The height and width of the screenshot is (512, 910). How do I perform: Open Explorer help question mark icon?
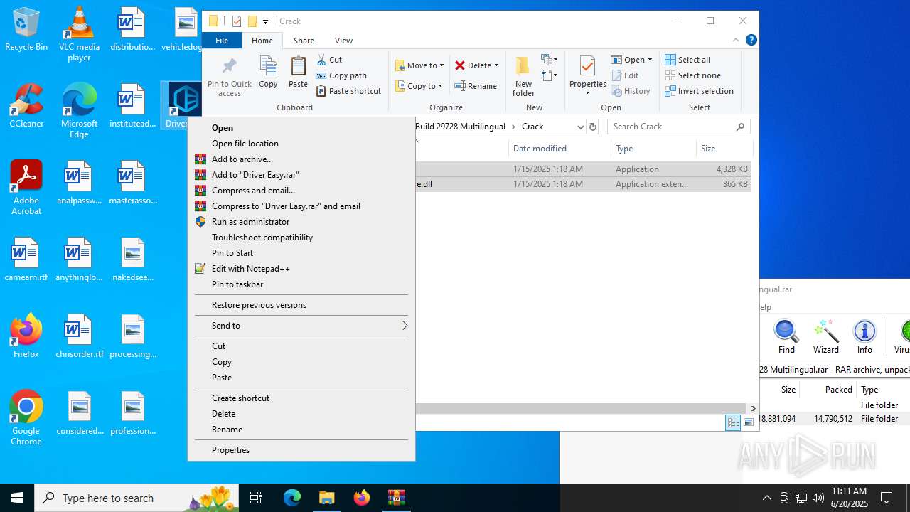point(751,40)
